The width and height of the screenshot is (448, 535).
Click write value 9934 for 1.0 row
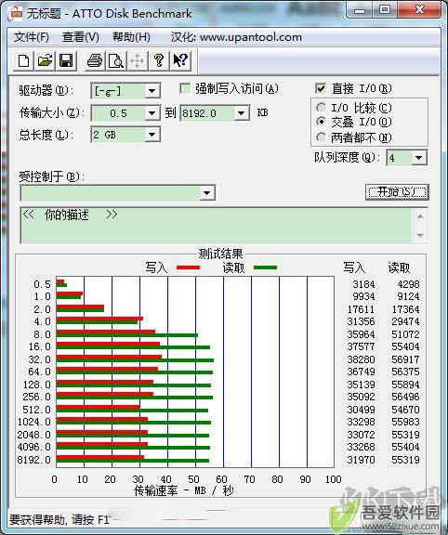[x=363, y=296]
